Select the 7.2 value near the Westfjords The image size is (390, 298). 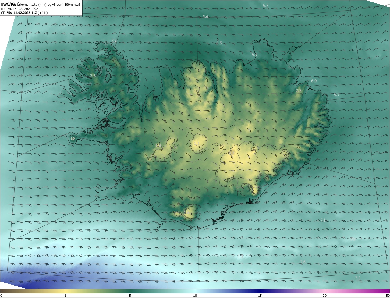114,41
